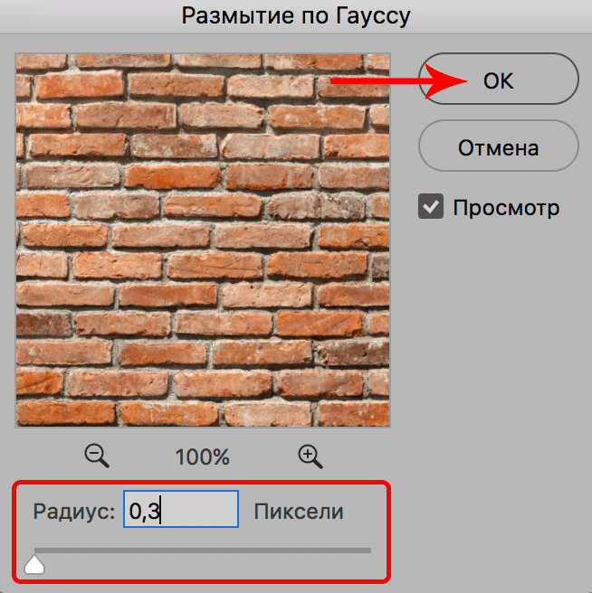The height and width of the screenshot is (593, 592).
Task: Click the zoom in magnifier icon
Action: (310, 456)
